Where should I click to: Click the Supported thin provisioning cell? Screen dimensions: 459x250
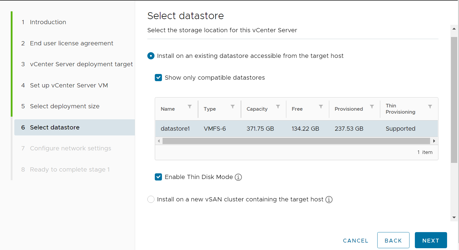[x=401, y=129]
